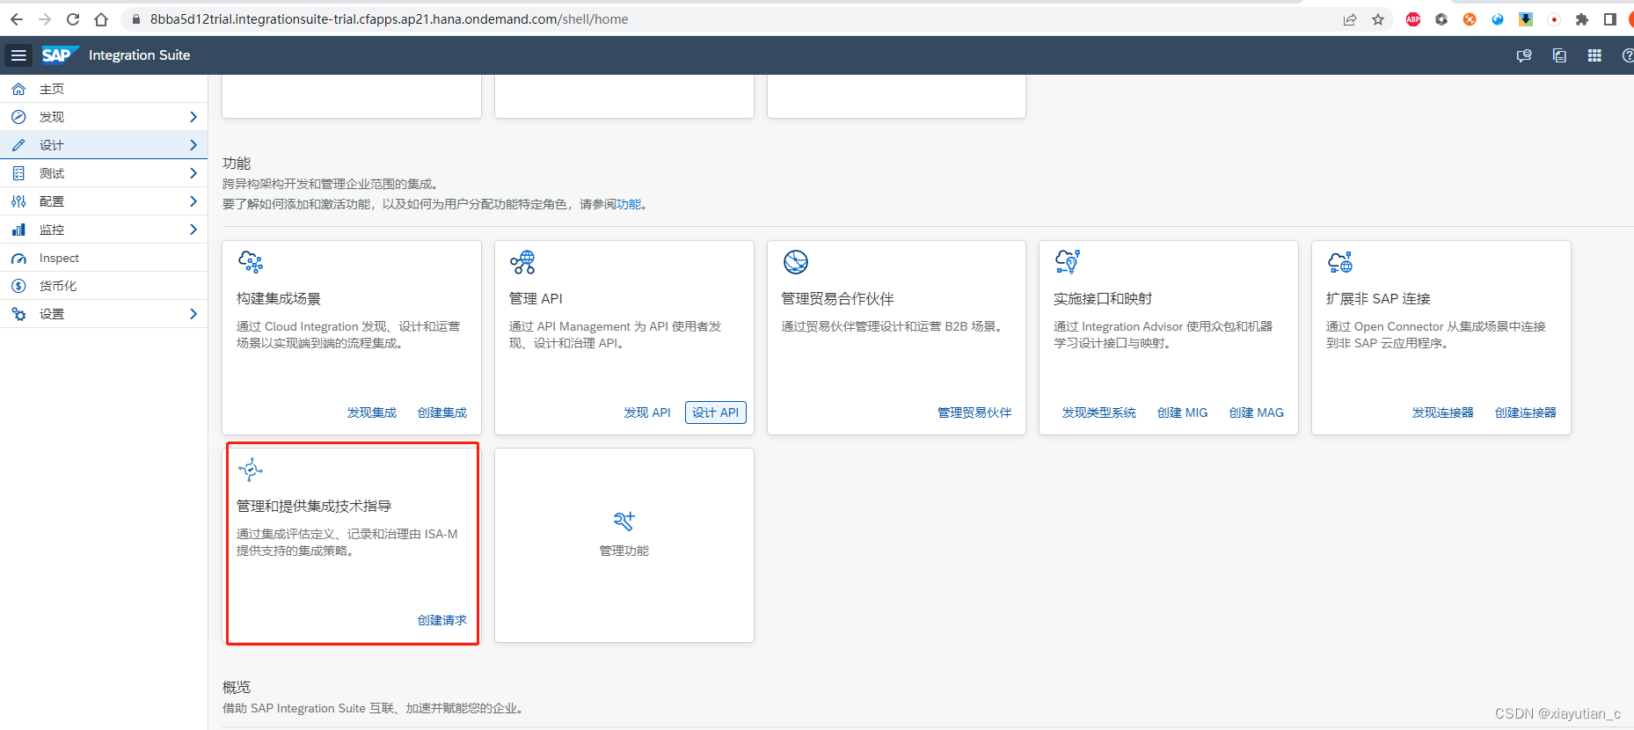The image size is (1634, 730).
Task: Open the 管理贸易伙伴 link
Action: click(x=974, y=412)
